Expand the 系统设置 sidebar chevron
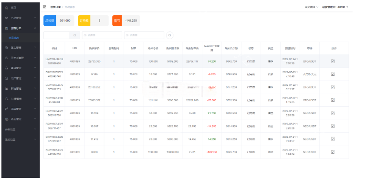Screen dimensions: 367x179 [x=35, y=139]
